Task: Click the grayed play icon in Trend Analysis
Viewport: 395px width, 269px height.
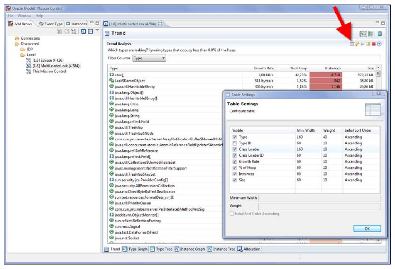Action: (x=362, y=44)
